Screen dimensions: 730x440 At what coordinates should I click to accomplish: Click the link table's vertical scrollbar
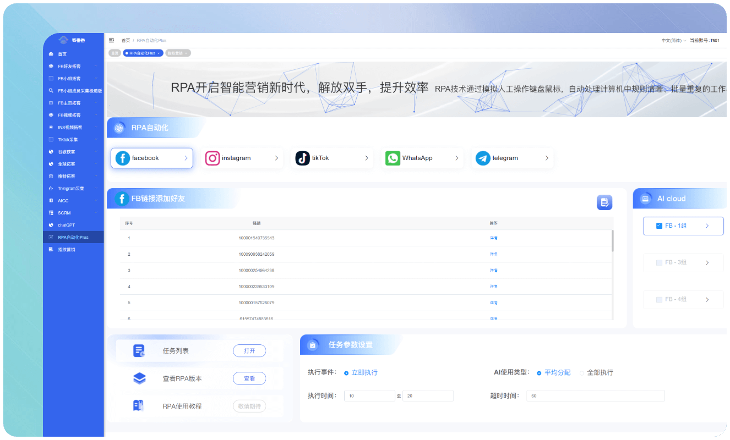612,241
